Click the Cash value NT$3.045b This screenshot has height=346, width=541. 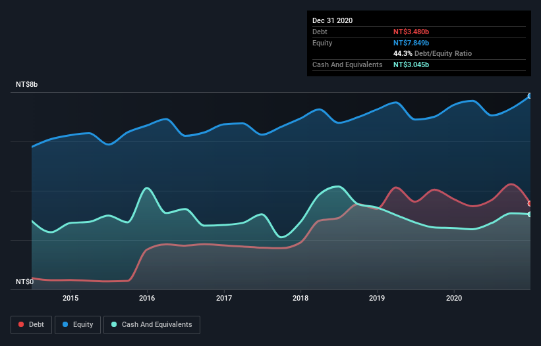coord(411,64)
